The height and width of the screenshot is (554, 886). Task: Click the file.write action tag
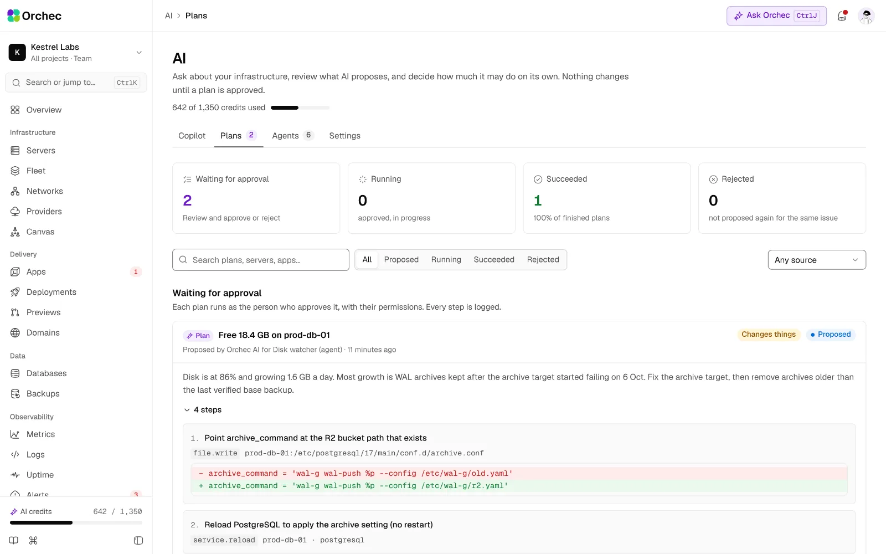point(215,453)
